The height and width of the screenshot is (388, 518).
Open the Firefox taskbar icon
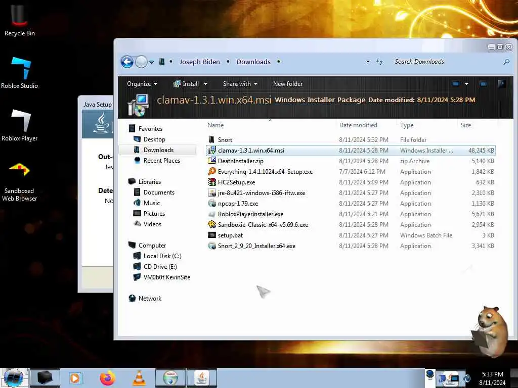[x=108, y=378]
